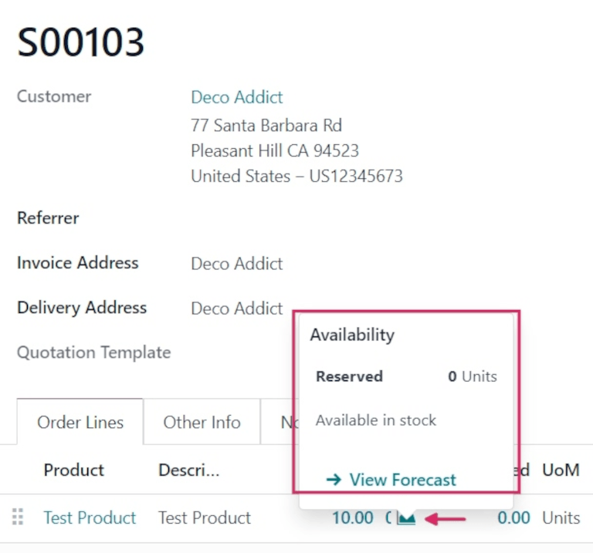Screen dimensions: 593x553
Task: Grab the drag handle on Test Product row
Action: click(x=19, y=518)
